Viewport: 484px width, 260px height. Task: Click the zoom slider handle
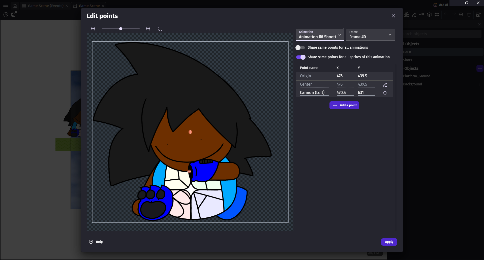[121, 29]
